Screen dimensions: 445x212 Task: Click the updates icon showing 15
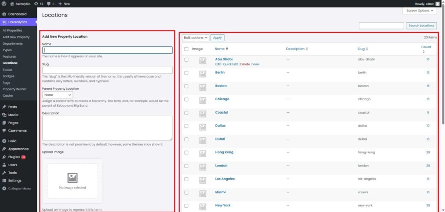coord(37,3)
